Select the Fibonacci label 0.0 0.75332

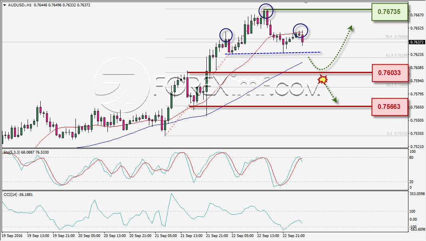coord(397,134)
